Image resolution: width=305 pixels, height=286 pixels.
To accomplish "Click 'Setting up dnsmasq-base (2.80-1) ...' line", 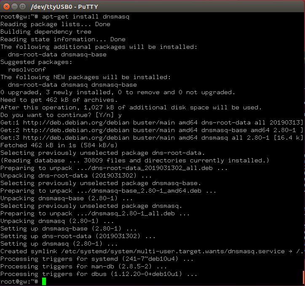I will pos(69,229).
